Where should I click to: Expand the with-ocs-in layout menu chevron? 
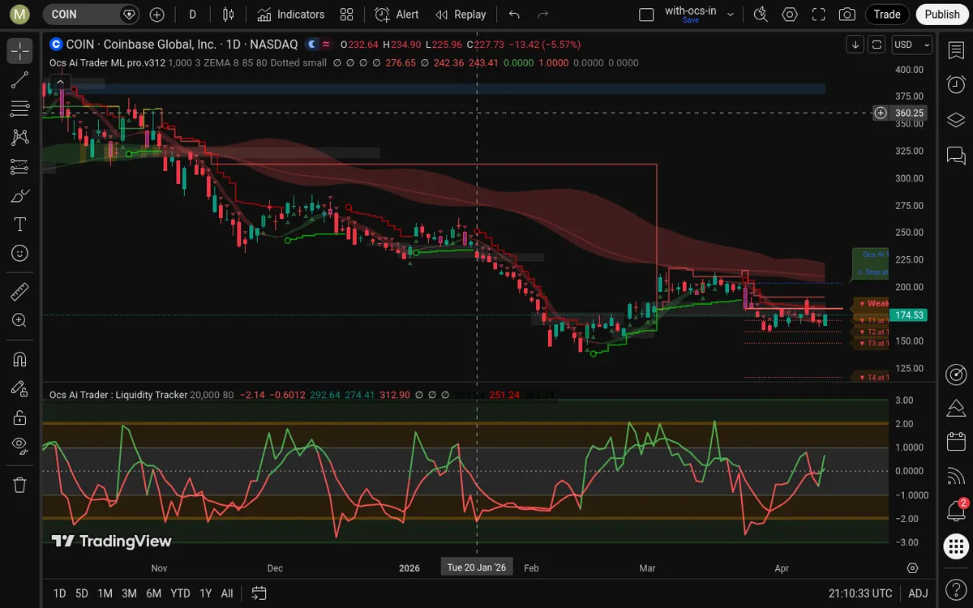pos(731,15)
